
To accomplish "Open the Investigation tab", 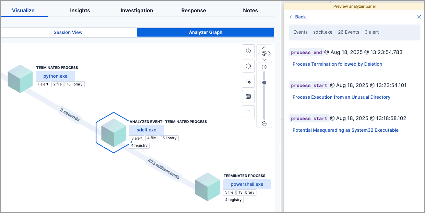I will (137, 10).
